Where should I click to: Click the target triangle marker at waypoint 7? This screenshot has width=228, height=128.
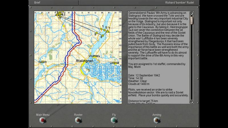(108, 31)
